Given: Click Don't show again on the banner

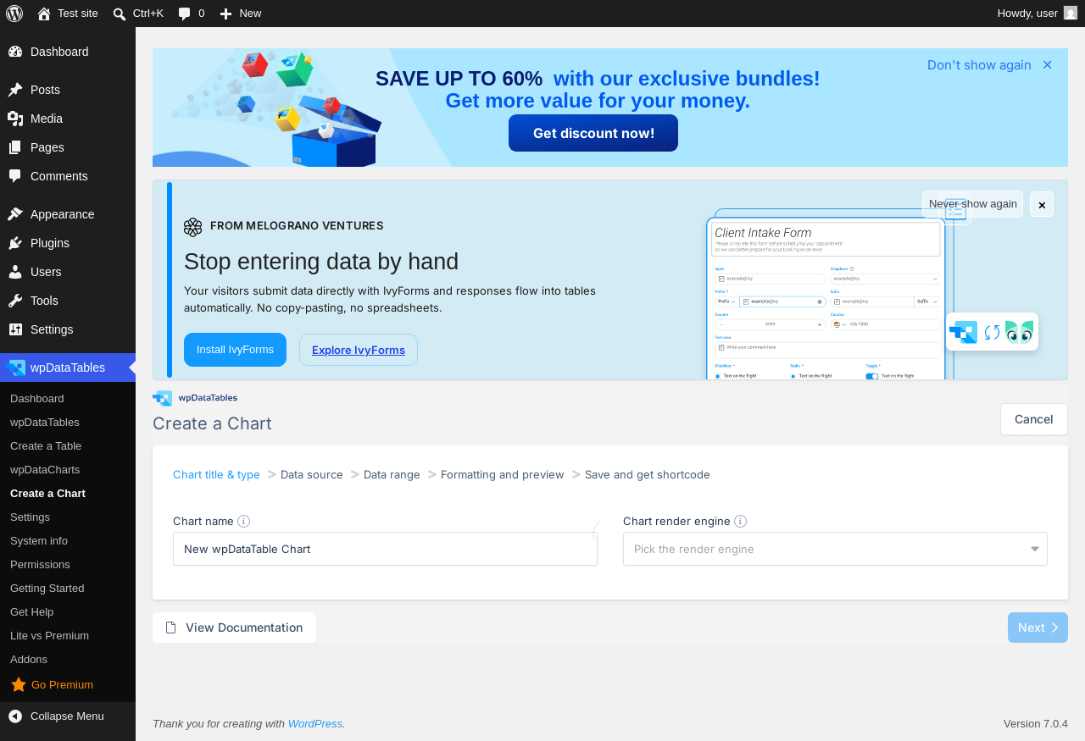Looking at the screenshot, I should pyautogui.click(x=979, y=65).
